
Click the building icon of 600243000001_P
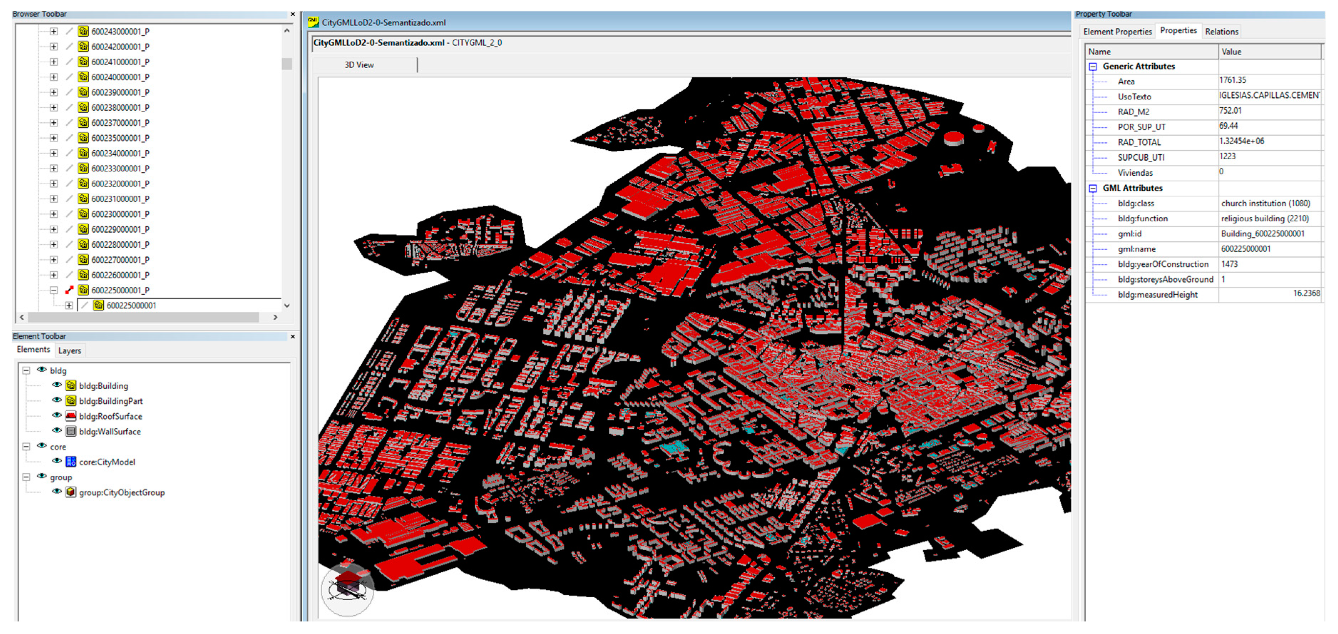click(x=83, y=31)
